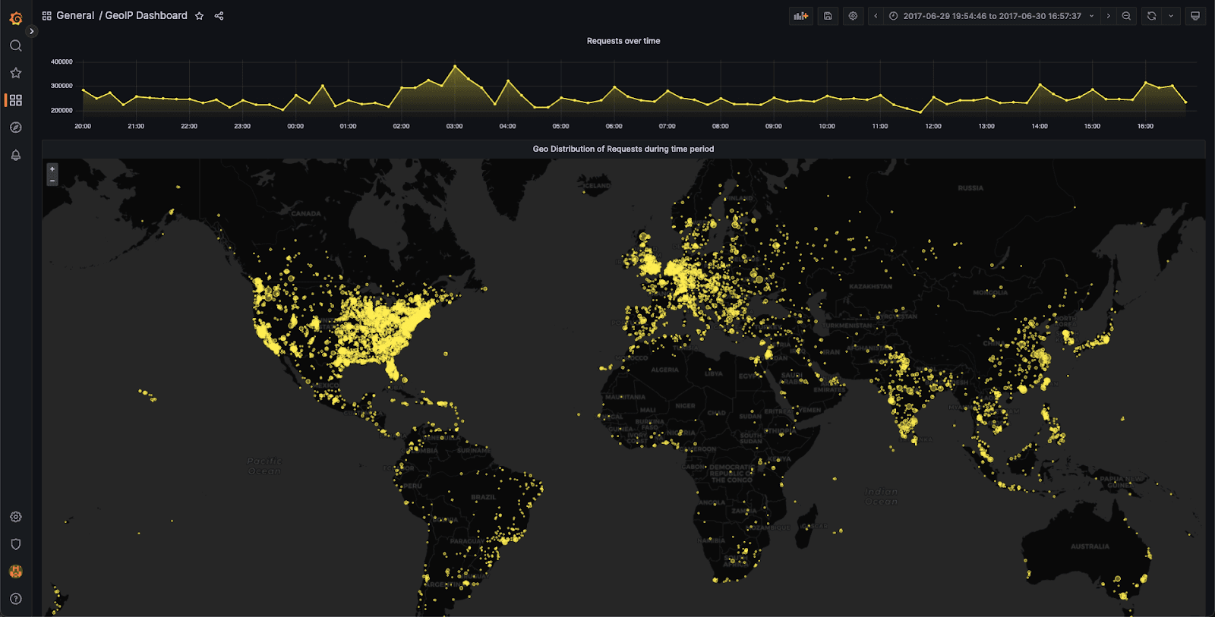The image size is (1215, 617).
Task: Open the search icon in sidebar
Action: pyautogui.click(x=16, y=46)
